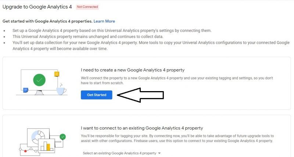Click the Upgrade to Google Analytics 4 heading
294x157 pixels.
(37, 7)
